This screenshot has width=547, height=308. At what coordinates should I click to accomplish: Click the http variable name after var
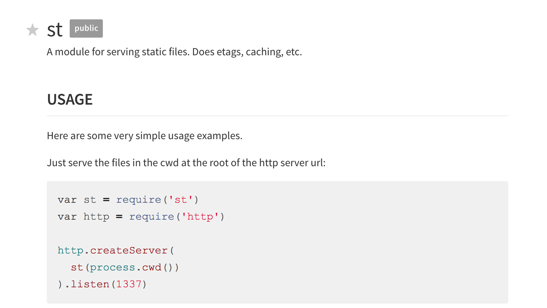(x=96, y=217)
